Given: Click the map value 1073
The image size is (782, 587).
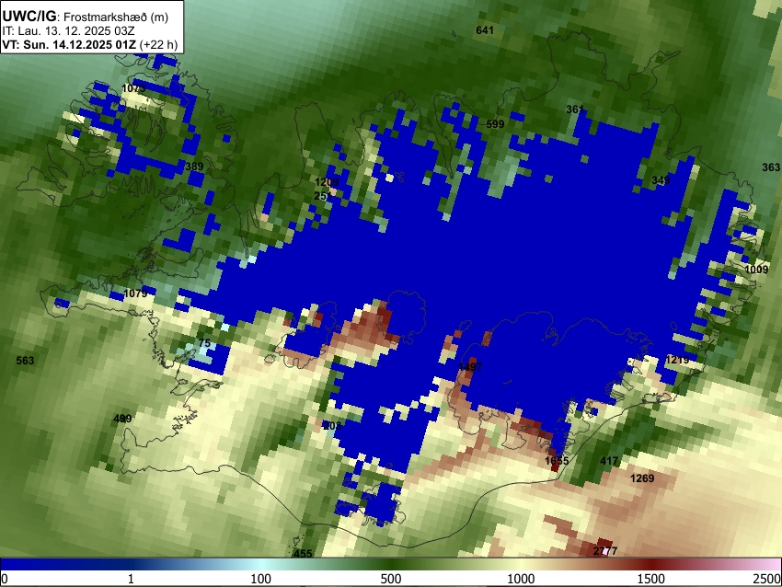Looking at the screenshot, I should tap(133, 88).
